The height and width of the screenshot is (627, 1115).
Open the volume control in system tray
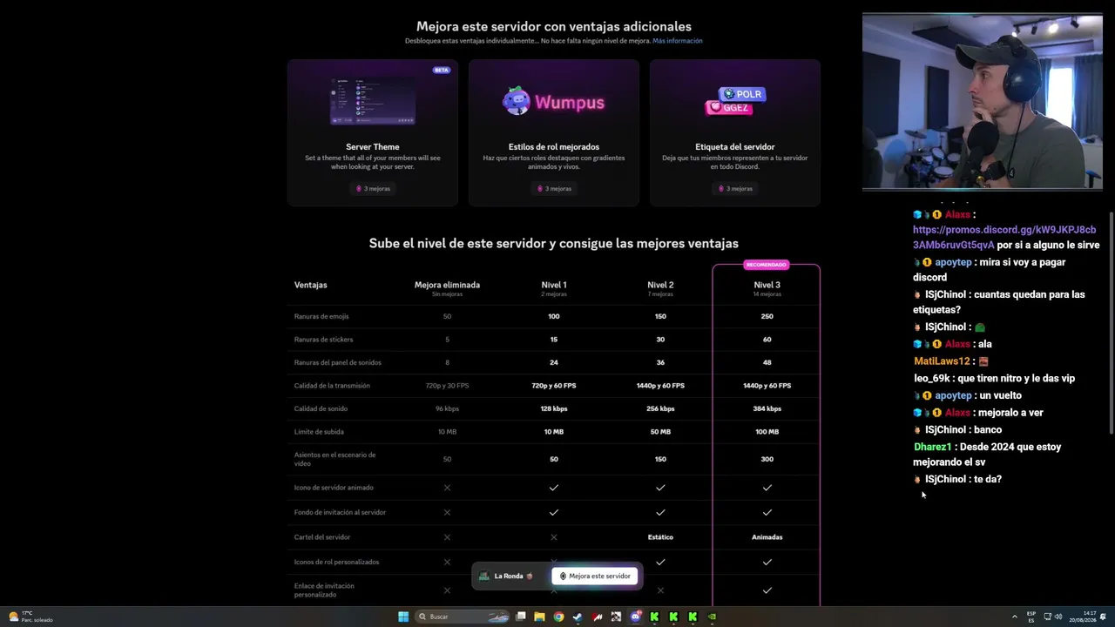(1058, 617)
